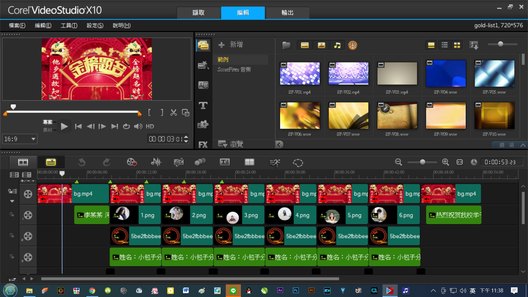Enlarge the preview window
This screenshot has width=528, height=297.
tap(186, 113)
